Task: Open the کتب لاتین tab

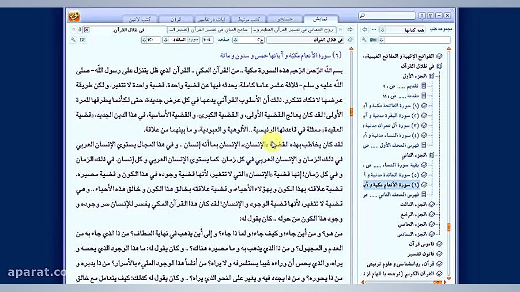Action: [x=140, y=19]
